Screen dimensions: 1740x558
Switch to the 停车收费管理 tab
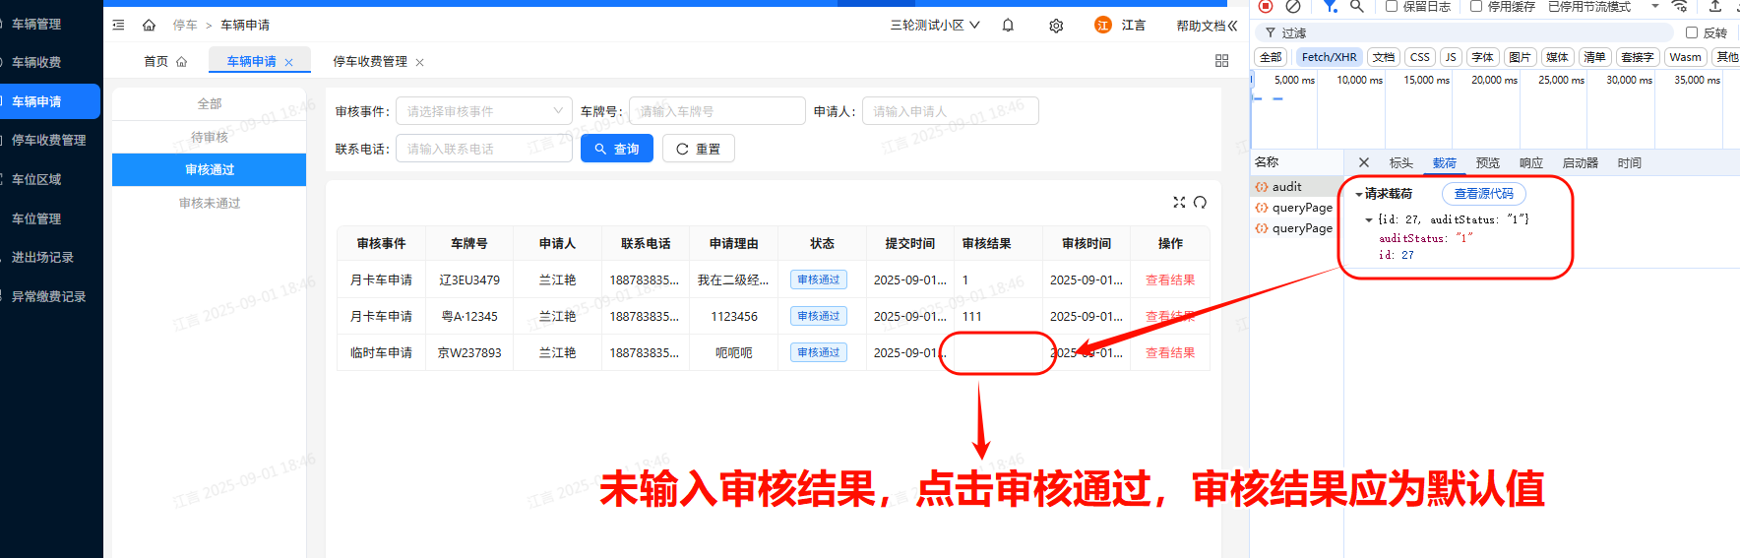click(x=370, y=62)
